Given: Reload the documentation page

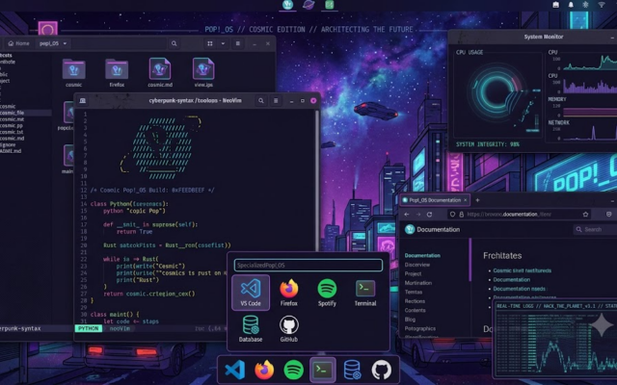Looking at the screenshot, I should pyautogui.click(x=429, y=215).
